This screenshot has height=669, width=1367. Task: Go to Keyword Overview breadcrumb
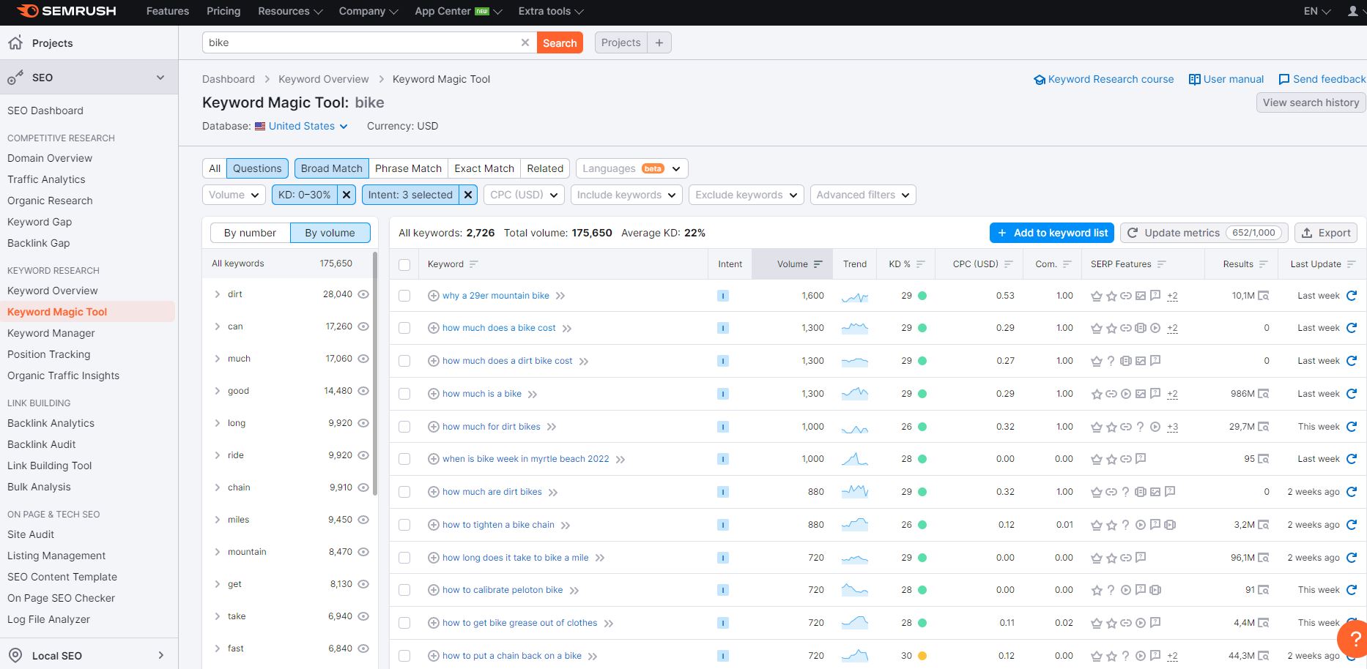[x=324, y=79]
